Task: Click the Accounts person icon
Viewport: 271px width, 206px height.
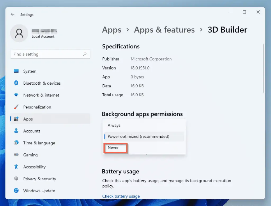Action: click(16, 131)
